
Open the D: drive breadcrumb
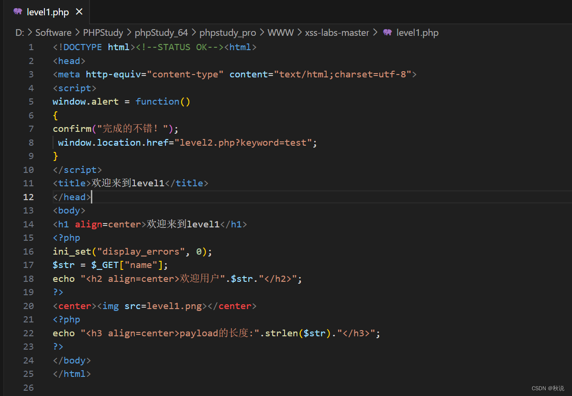click(x=20, y=32)
